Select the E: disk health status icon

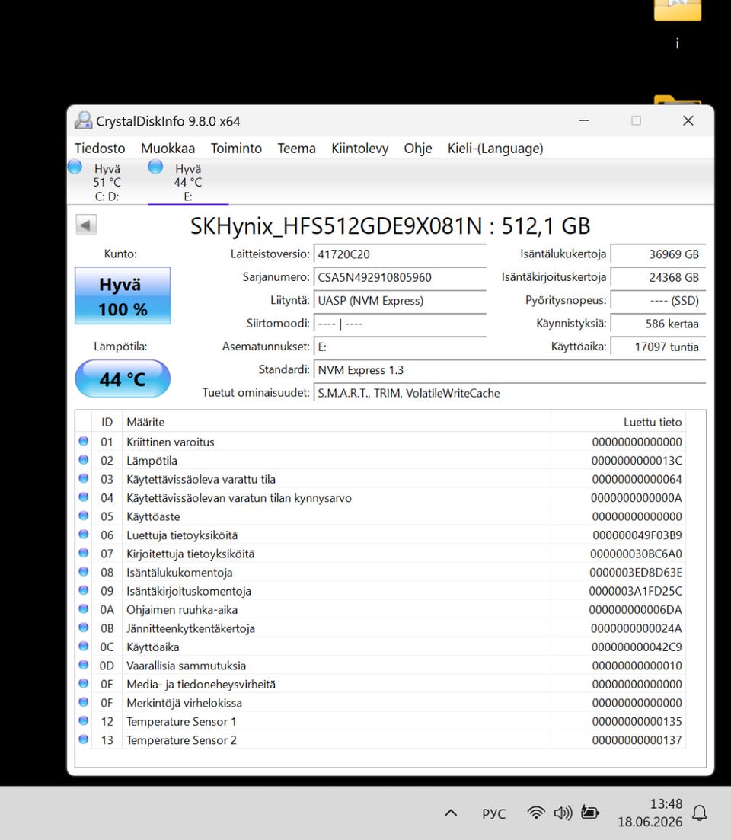pos(155,167)
